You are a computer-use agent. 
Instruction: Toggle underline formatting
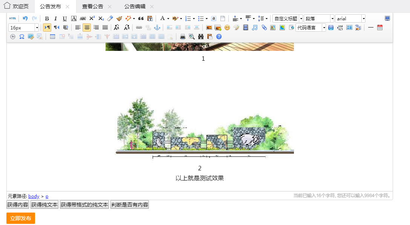coord(64,18)
